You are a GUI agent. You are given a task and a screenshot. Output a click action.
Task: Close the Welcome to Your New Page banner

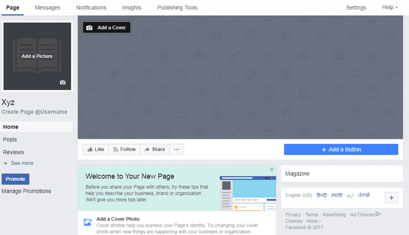pyautogui.click(x=272, y=170)
